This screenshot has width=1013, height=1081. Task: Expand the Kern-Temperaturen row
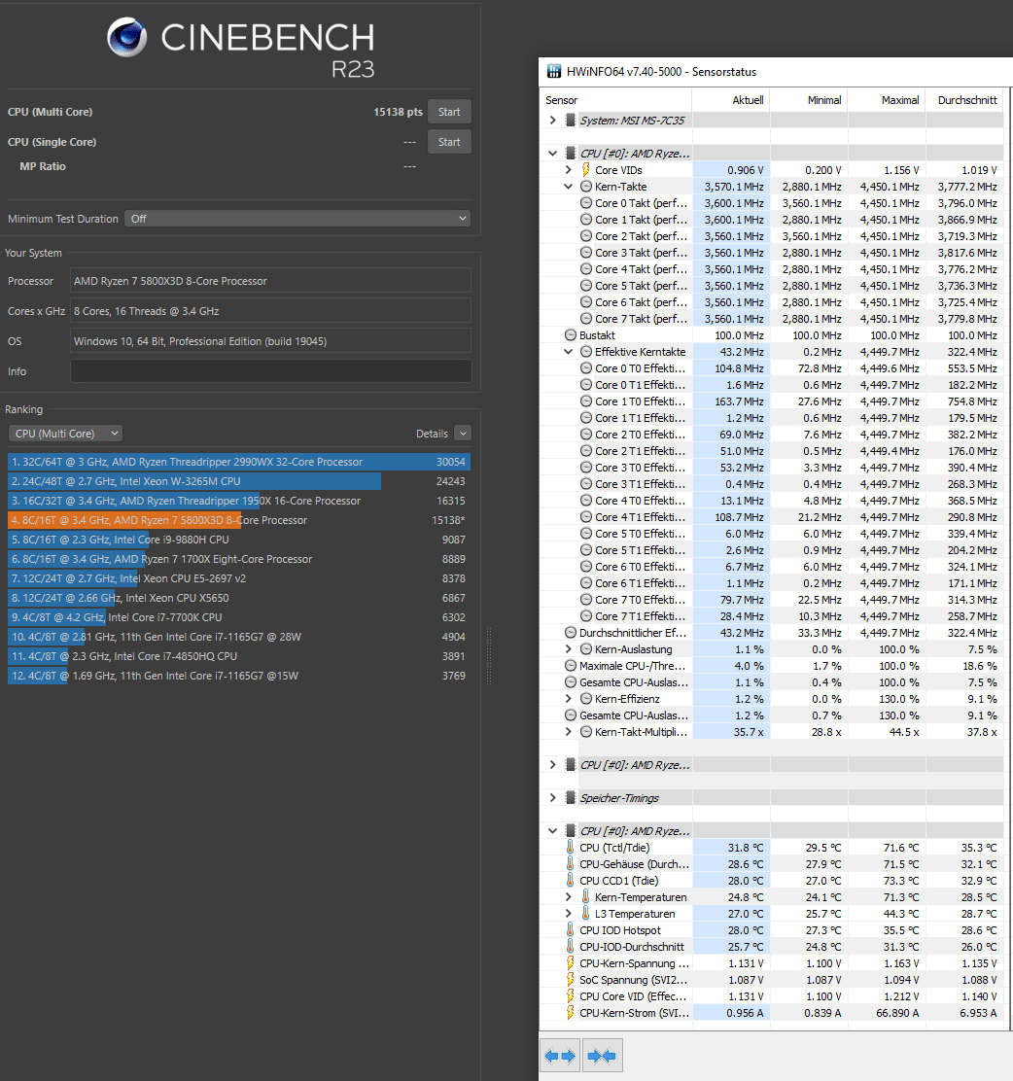[568, 897]
